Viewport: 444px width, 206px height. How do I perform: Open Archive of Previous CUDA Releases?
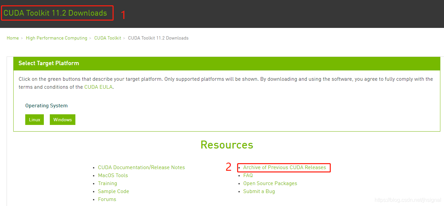(285, 167)
